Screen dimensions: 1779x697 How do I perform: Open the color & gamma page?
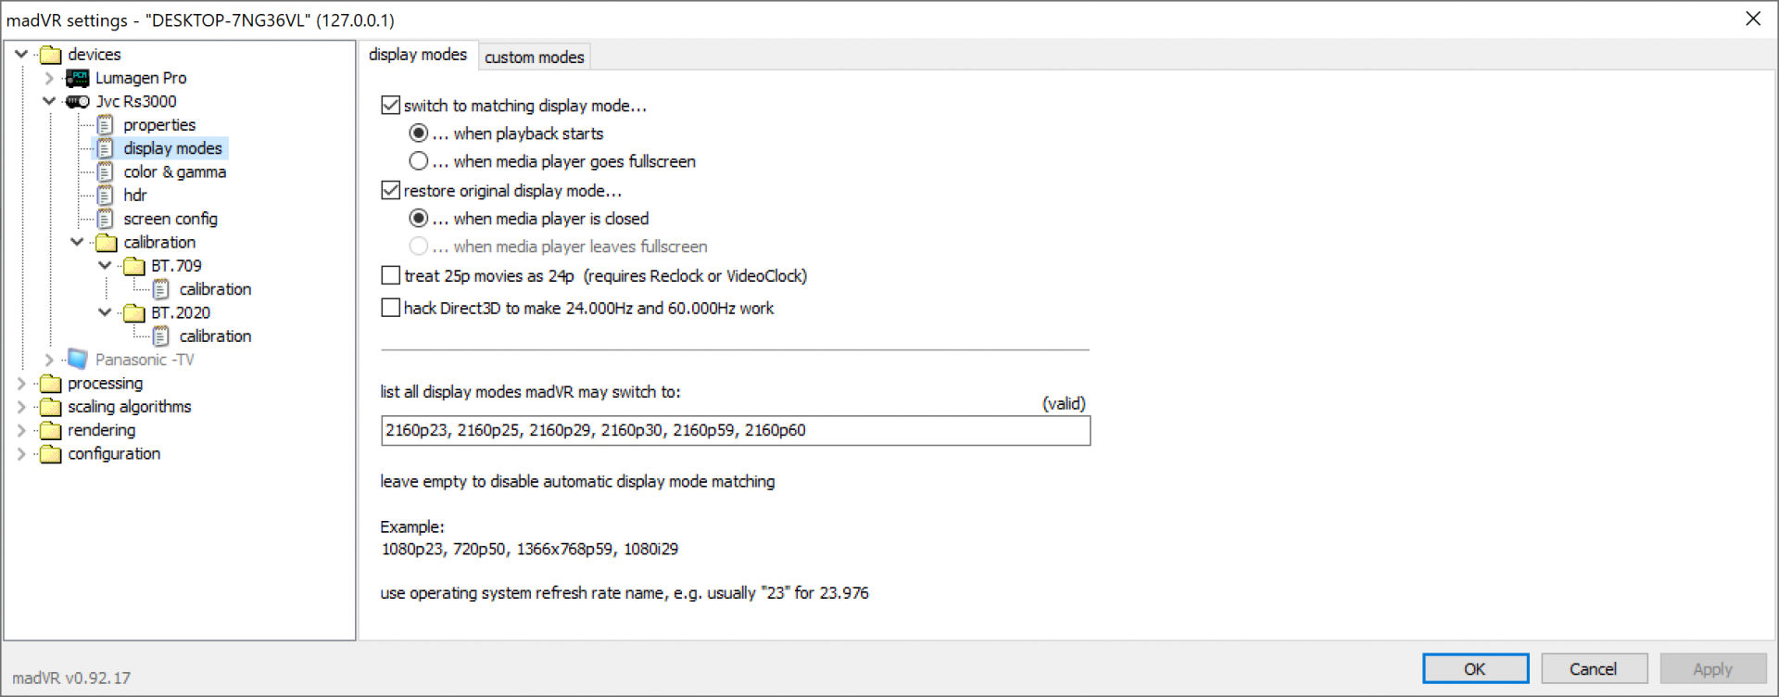[174, 171]
